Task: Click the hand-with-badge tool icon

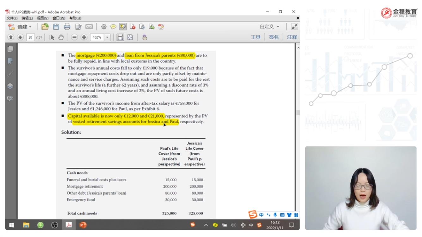Action: tap(145, 37)
